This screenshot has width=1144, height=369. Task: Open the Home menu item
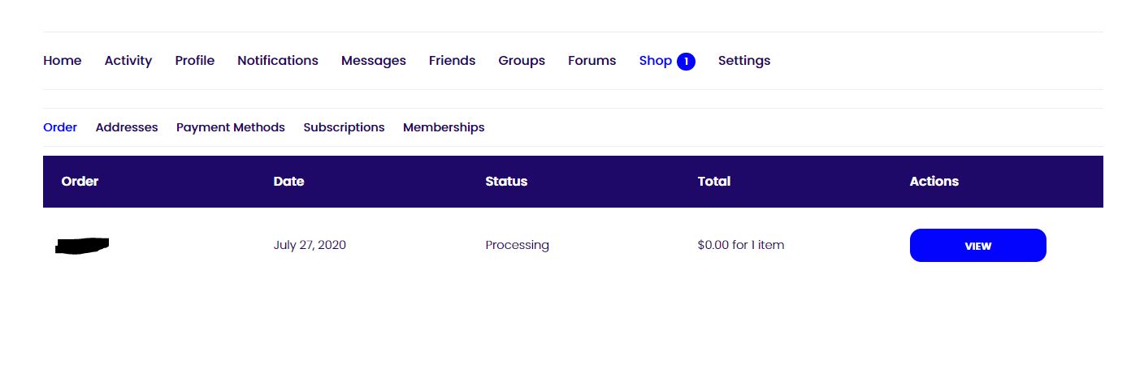coord(63,61)
